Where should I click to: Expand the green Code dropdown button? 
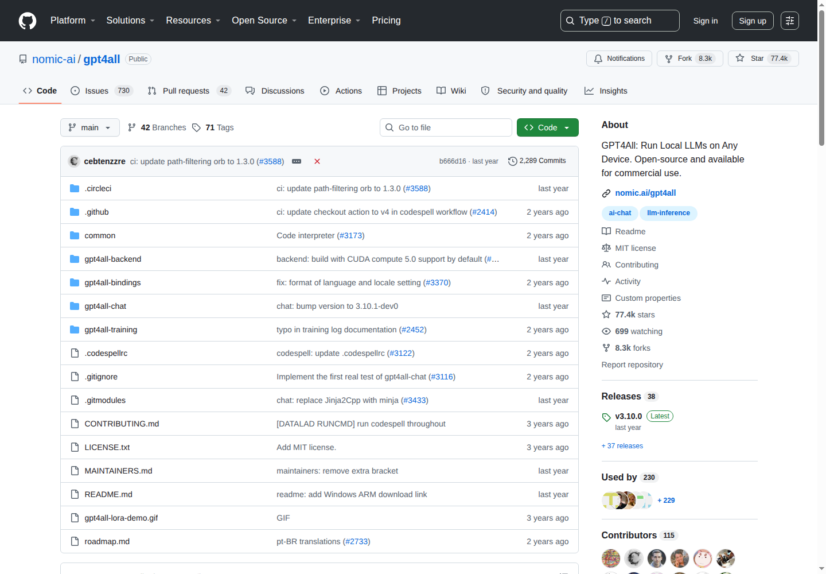click(547, 127)
